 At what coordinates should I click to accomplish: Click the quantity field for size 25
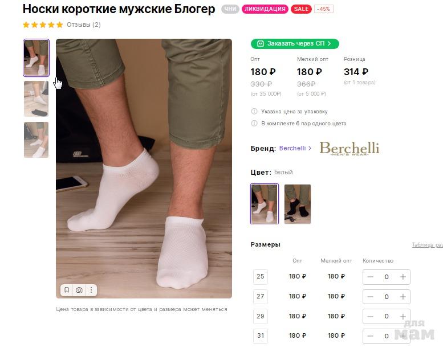click(x=387, y=277)
